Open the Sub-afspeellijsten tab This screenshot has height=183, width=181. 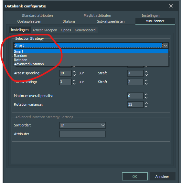coord(111,21)
